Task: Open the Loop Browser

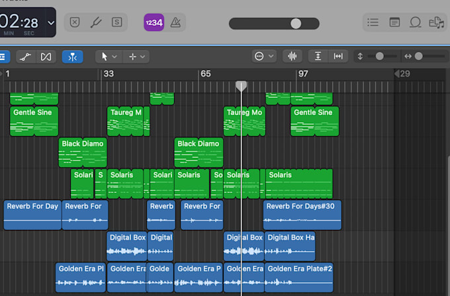Action: [x=416, y=22]
